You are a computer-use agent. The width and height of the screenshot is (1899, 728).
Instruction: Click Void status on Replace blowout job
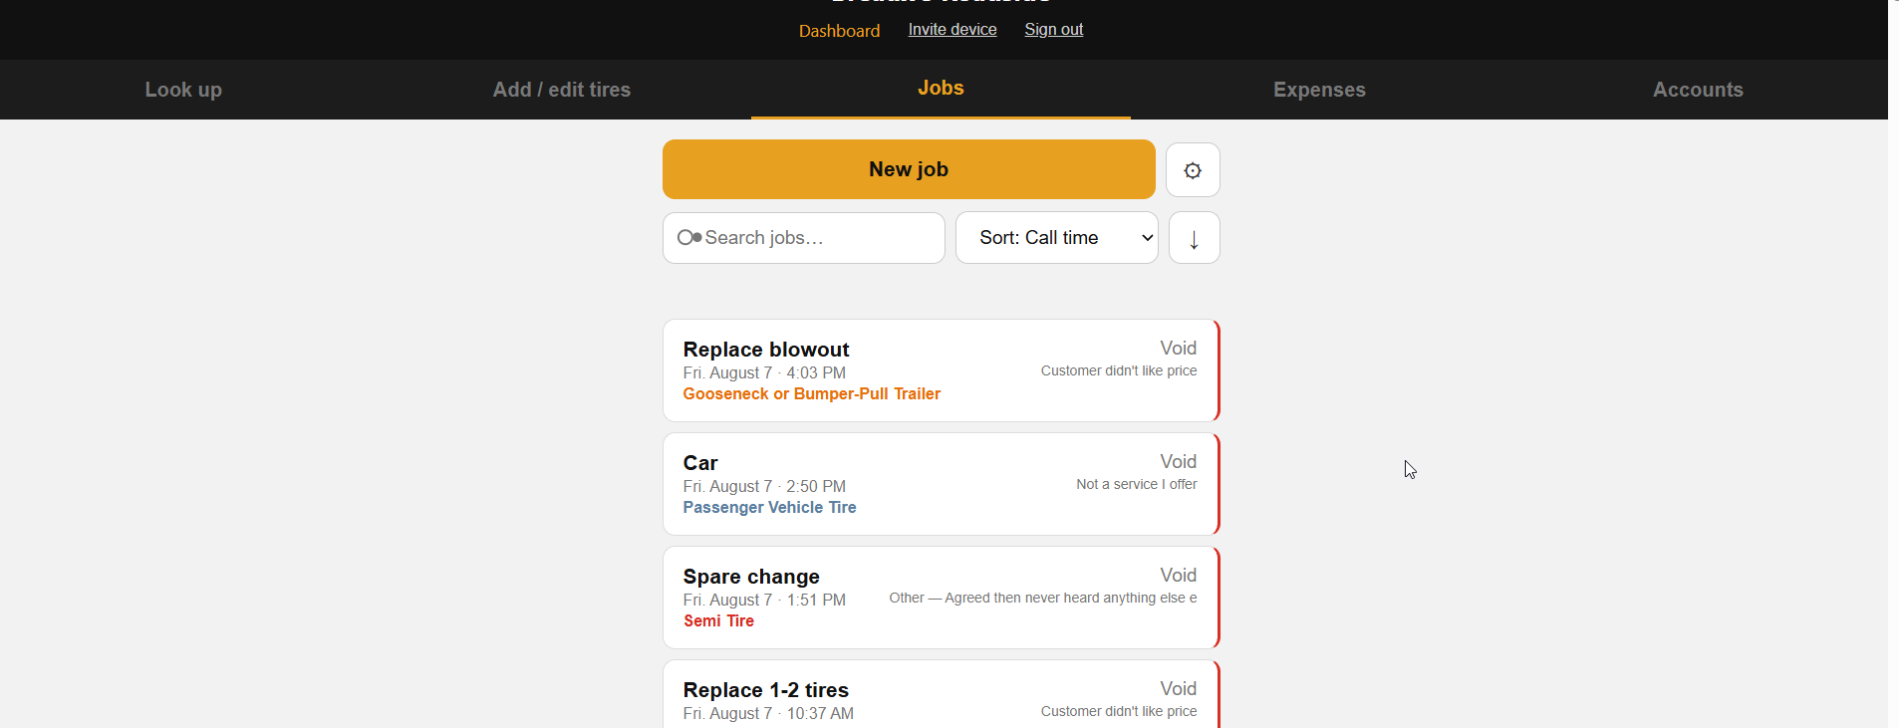coord(1178,349)
